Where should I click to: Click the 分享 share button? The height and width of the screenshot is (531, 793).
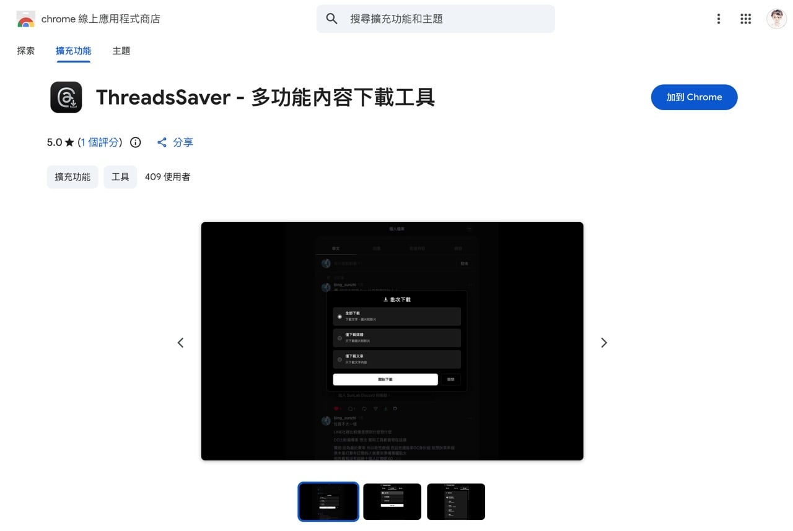175,142
